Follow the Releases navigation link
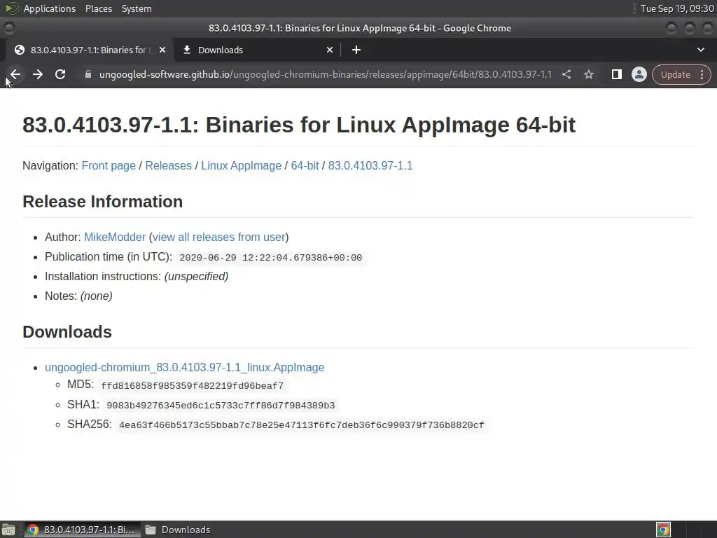The image size is (717, 538). coord(168,165)
